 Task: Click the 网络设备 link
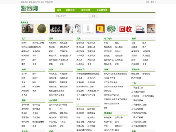tap(91, 113)
